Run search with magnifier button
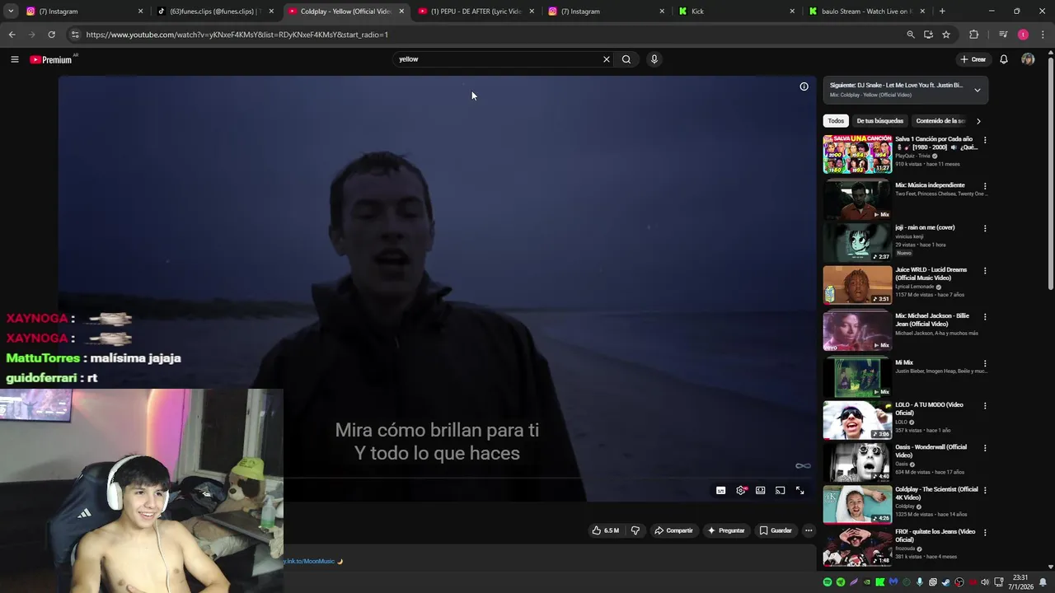Viewport: 1055px width, 593px height. click(626, 59)
